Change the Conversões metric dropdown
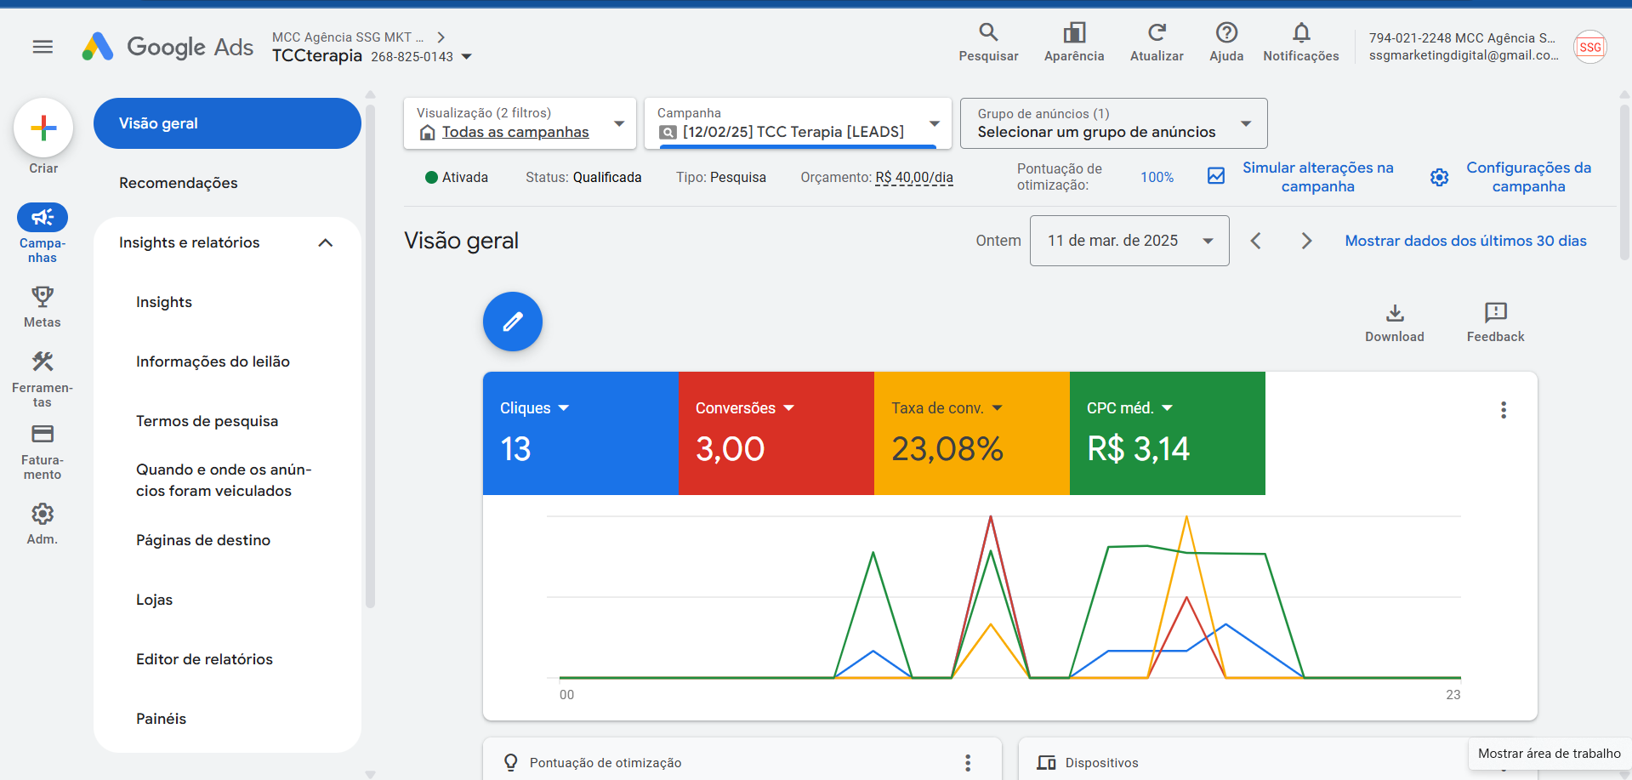The height and width of the screenshot is (780, 1632). pyautogui.click(x=744, y=408)
